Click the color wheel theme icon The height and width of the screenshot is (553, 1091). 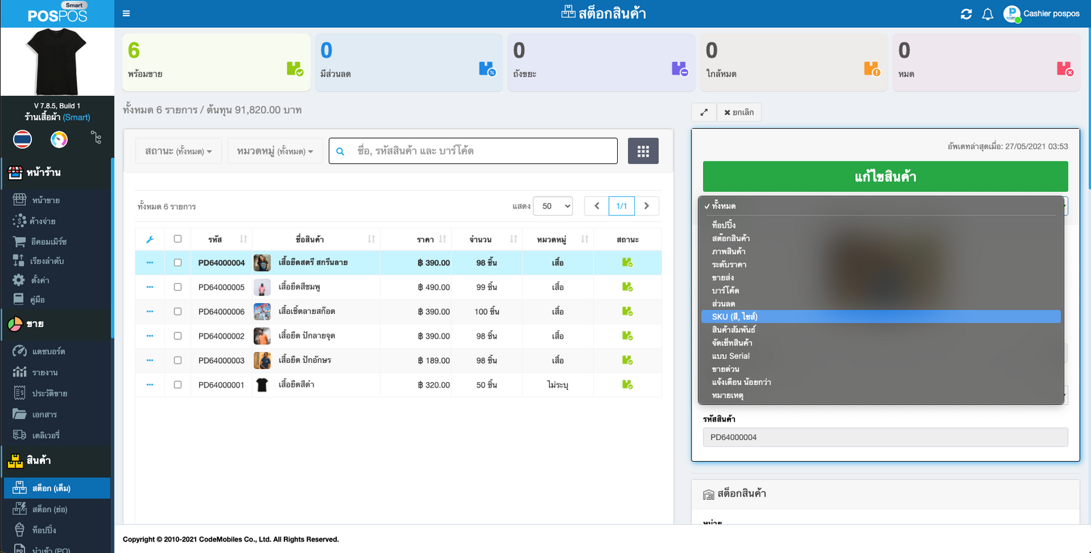(59, 139)
